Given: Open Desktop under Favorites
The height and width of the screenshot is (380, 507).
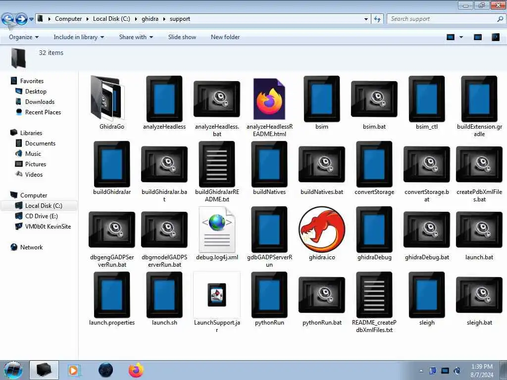Looking at the screenshot, I should tap(36, 92).
